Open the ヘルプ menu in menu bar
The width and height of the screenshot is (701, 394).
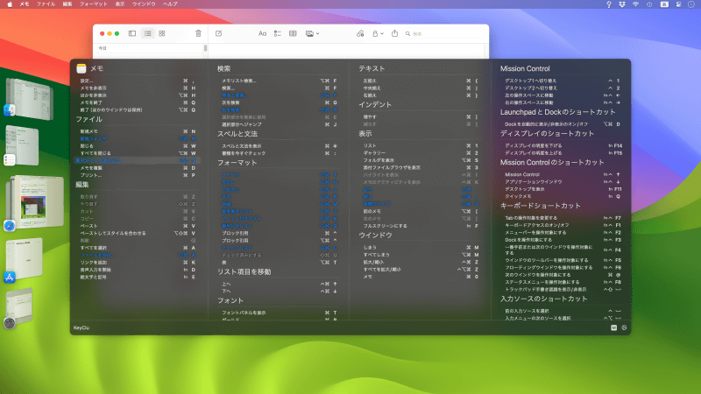pos(170,4)
